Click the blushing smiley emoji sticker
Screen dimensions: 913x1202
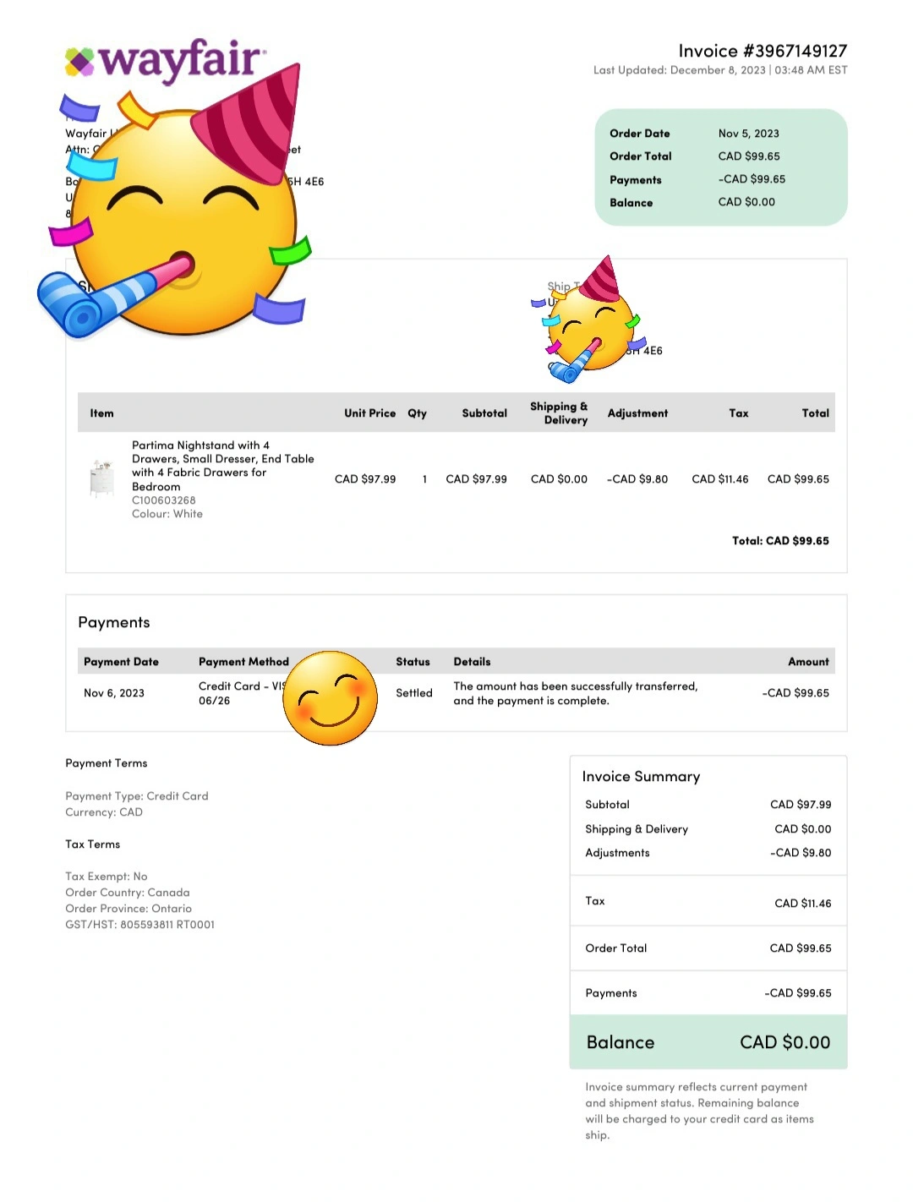click(331, 698)
